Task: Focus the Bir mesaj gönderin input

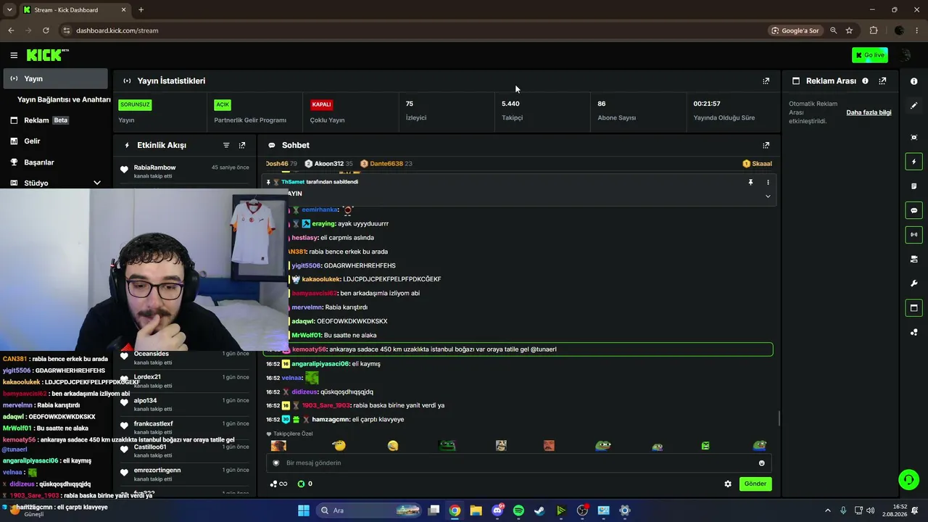Action: click(x=518, y=463)
